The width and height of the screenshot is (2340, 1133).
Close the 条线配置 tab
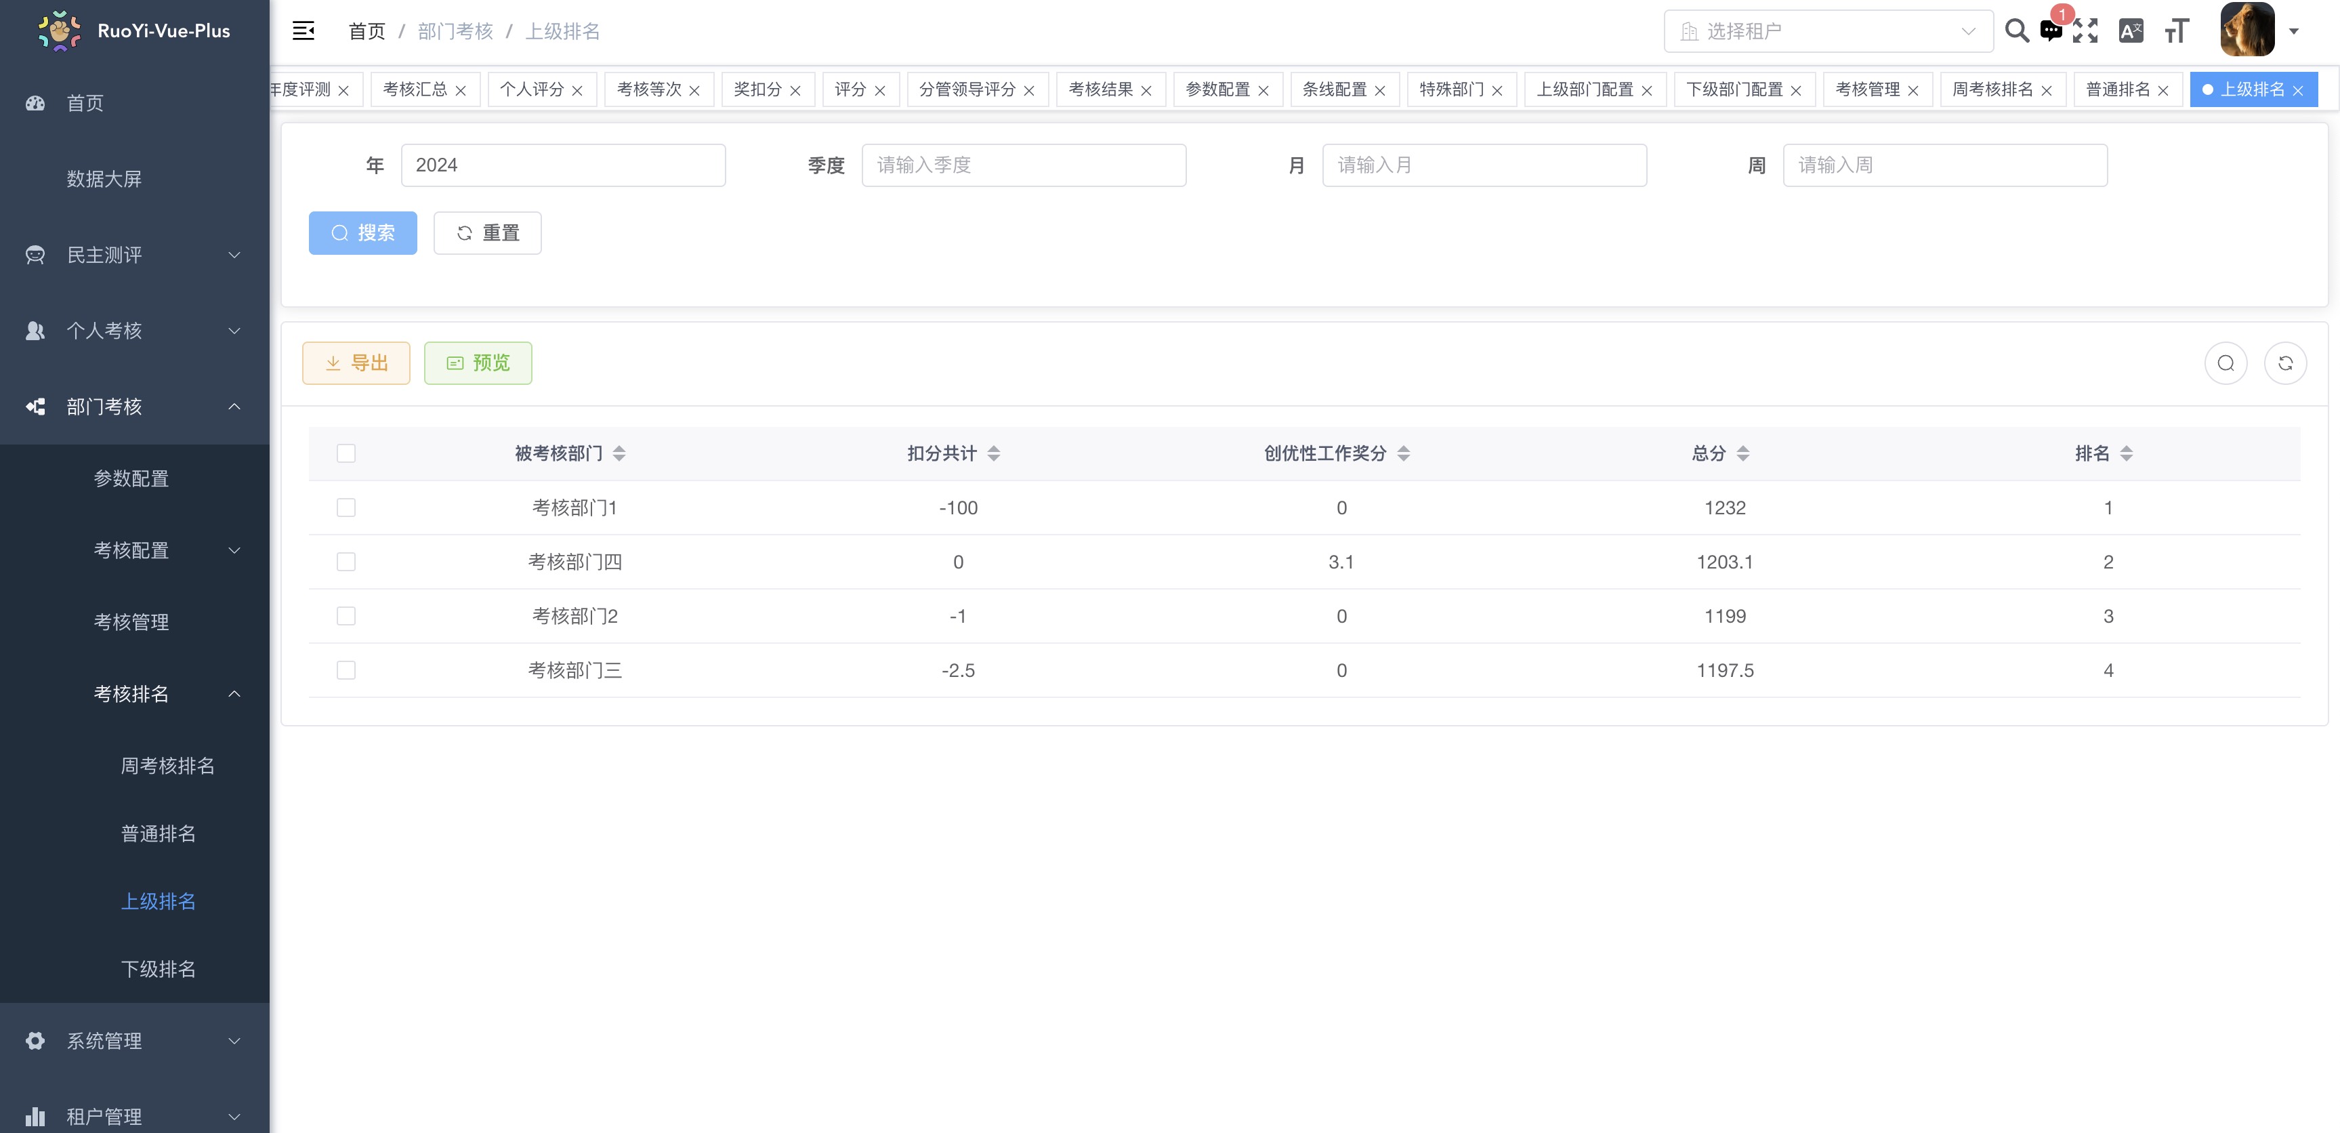[x=1380, y=90]
